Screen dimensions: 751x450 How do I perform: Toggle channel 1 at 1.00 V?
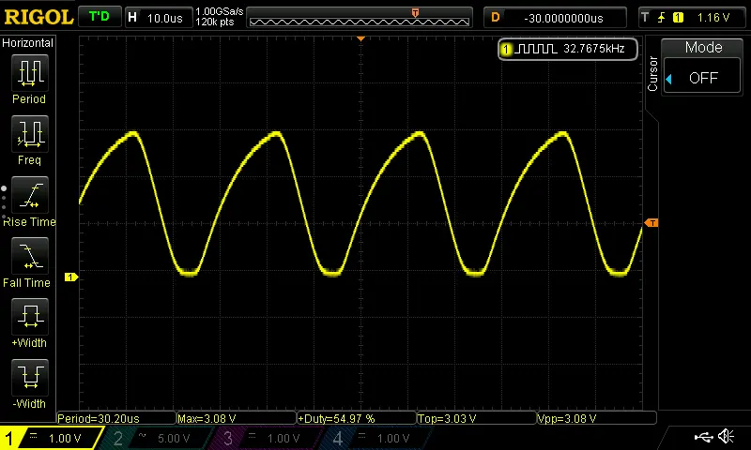coord(52,438)
